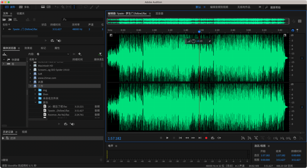307x168 pixels.
Task: Pin the +0 dB volume HUD
Action: pos(210,41)
